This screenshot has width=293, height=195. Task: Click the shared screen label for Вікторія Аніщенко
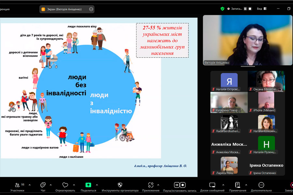tap(64, 9)
